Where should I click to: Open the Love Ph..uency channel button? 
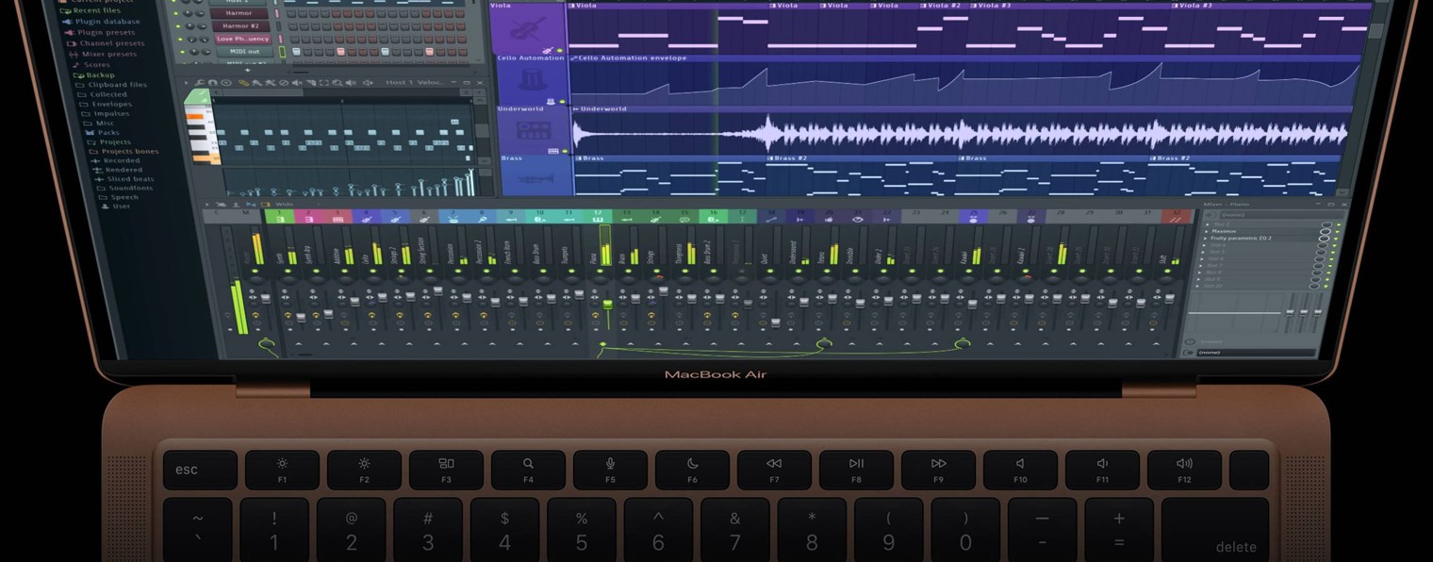(243, 40)
